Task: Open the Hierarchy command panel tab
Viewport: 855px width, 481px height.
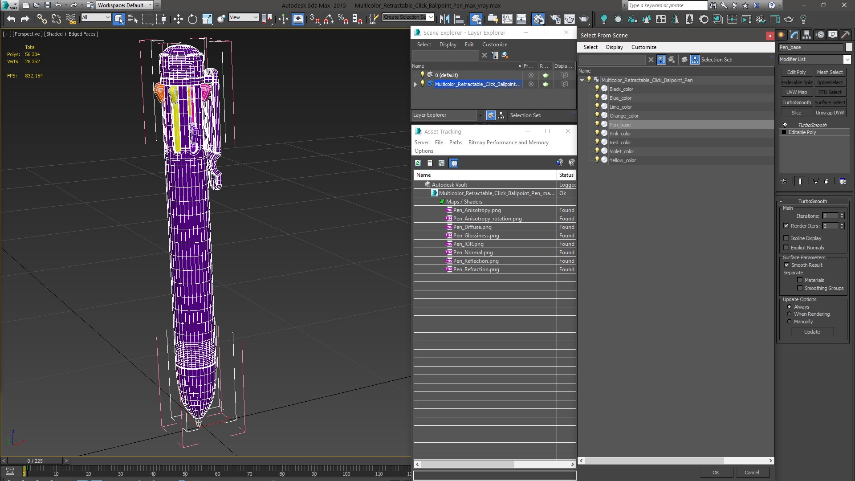Action: click(806, 35)
